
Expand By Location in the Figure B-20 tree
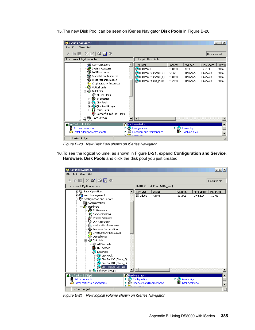coord(89,99)
